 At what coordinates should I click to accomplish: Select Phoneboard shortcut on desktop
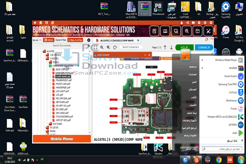(x=158, y=9)
